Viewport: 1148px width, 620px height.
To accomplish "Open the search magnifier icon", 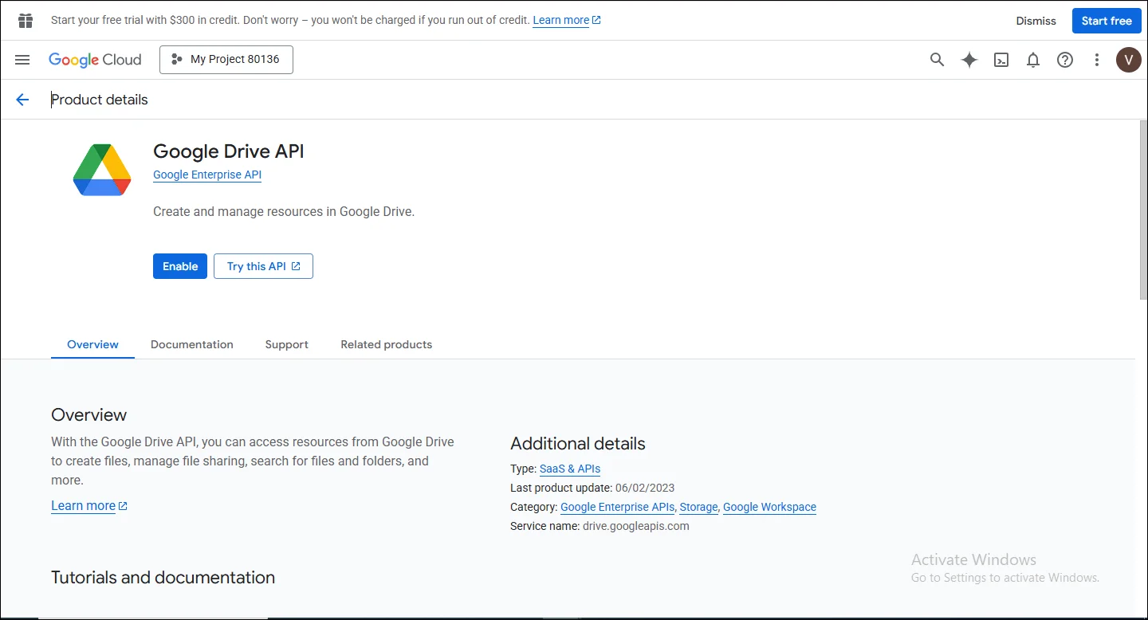I will pyautogui.click(x=938, y=60).
